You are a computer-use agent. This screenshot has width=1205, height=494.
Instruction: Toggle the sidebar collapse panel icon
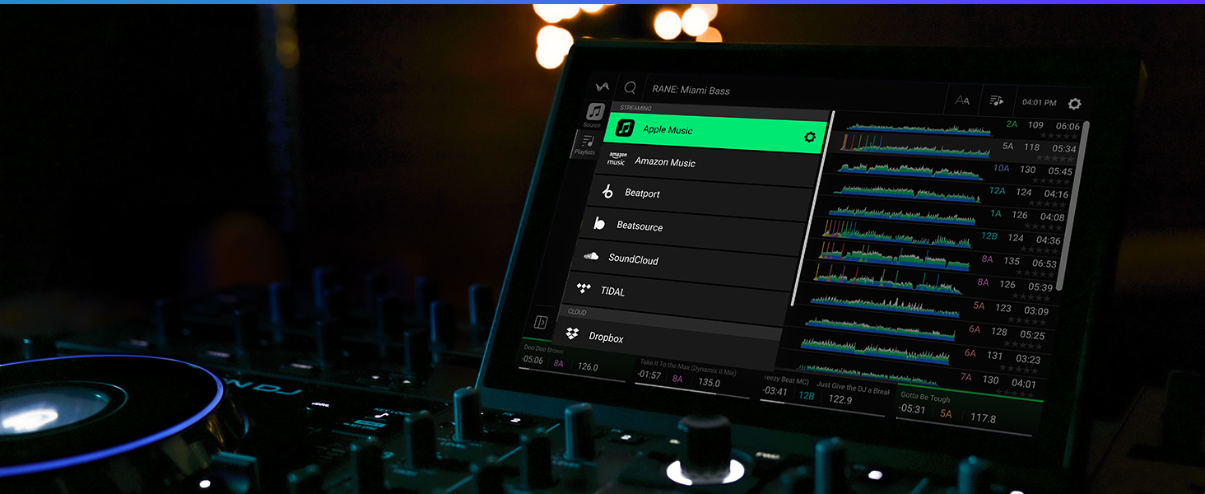tap(541, 322)
